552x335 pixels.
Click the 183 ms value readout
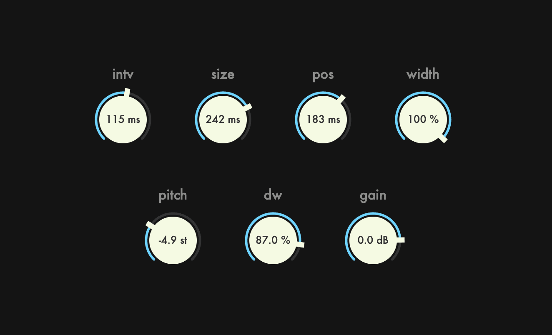[323, 119]
